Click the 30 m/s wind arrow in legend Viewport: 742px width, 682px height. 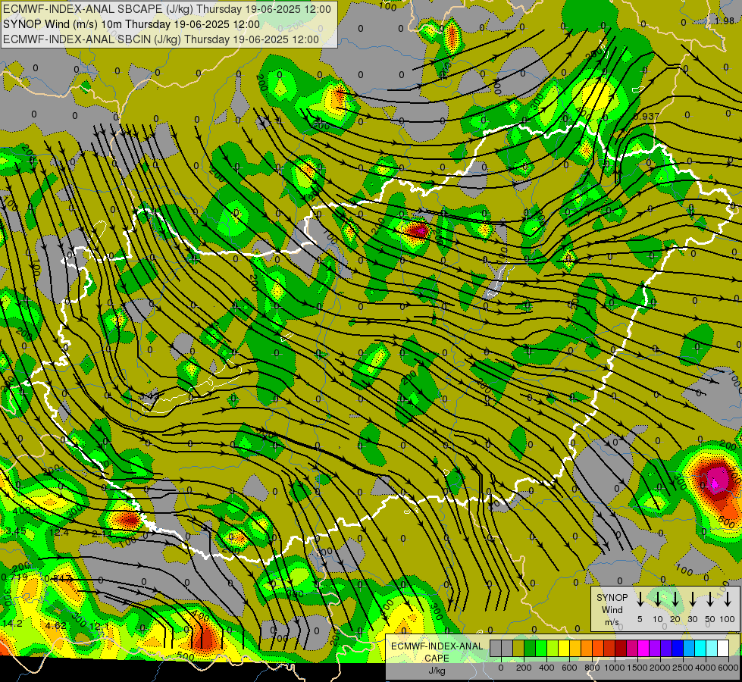(x=692, y=599)
